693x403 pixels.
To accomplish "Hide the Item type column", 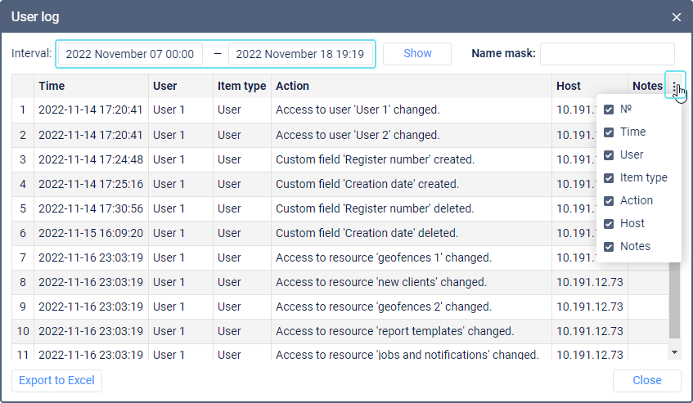I will coord(609,177).
